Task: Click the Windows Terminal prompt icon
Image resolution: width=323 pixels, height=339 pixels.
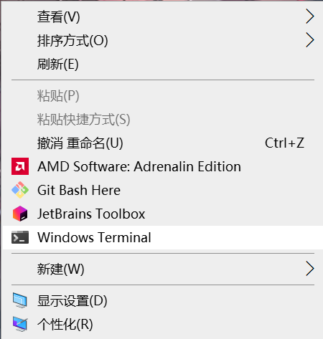Action: 20,237
